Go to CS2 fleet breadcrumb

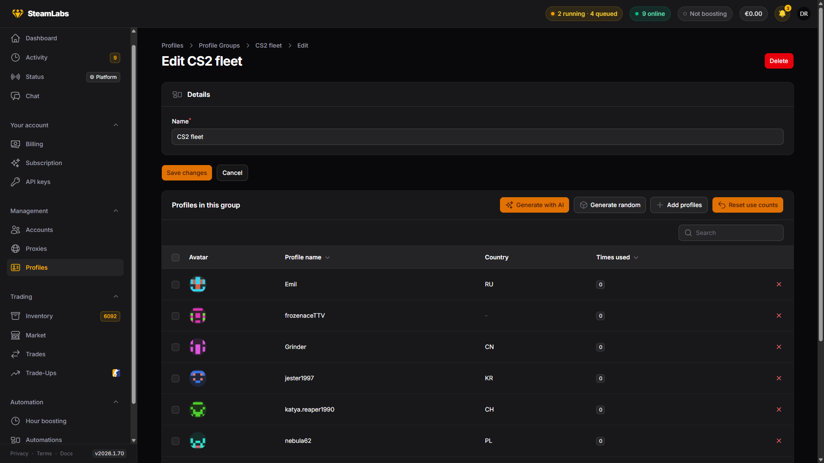click(x=269, y=45)
